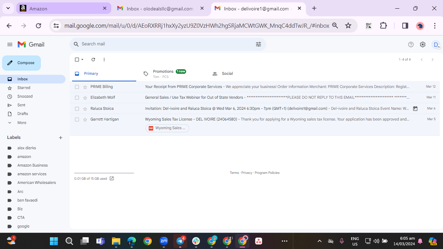Bookmark this page star icon
Screen dimensions: 443x249
coord(348,26)
